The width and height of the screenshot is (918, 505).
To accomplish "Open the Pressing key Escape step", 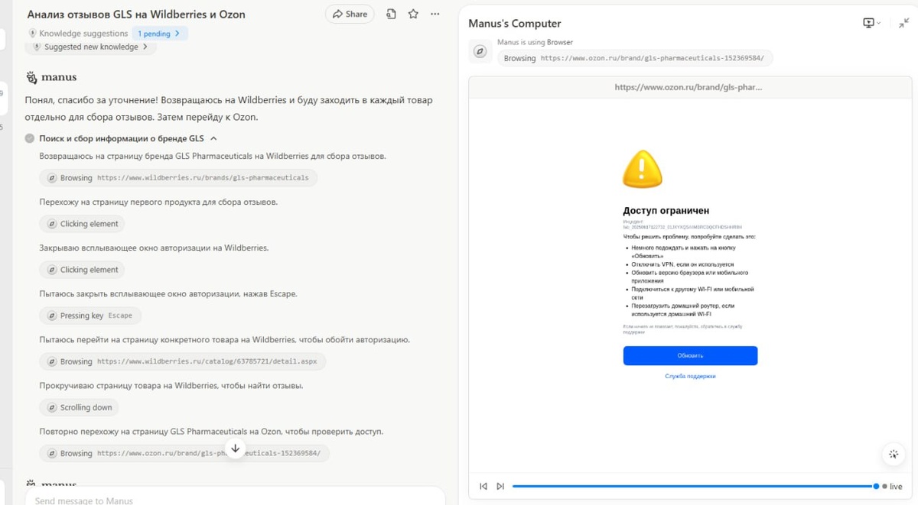I will (90, 316).
